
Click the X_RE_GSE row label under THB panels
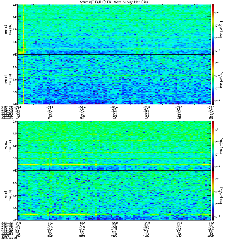tap(7, 107)
